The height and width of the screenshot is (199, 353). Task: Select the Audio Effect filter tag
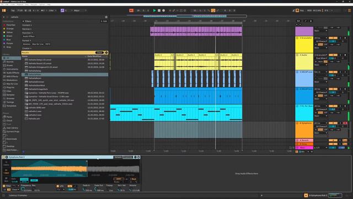(29, 36)
